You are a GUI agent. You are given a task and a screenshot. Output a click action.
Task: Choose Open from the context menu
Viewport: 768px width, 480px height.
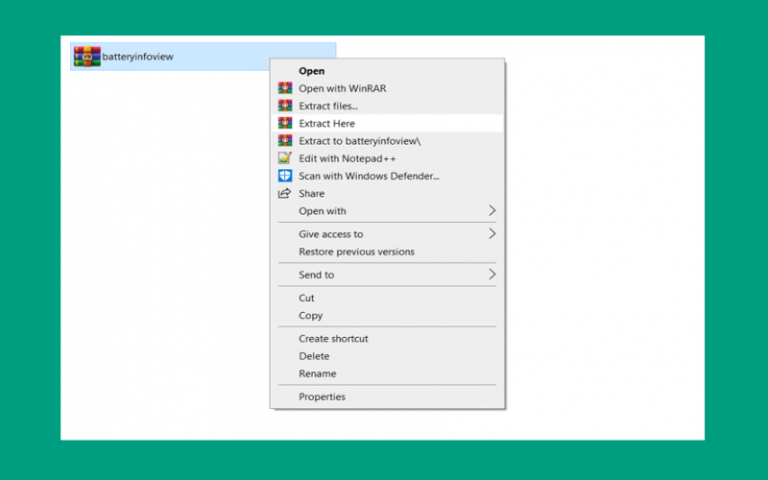tap(387, 71)
